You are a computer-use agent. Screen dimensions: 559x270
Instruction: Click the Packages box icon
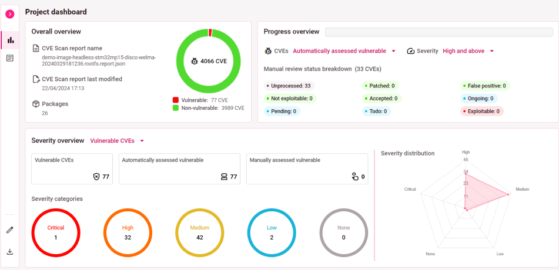tap(35, 104)
